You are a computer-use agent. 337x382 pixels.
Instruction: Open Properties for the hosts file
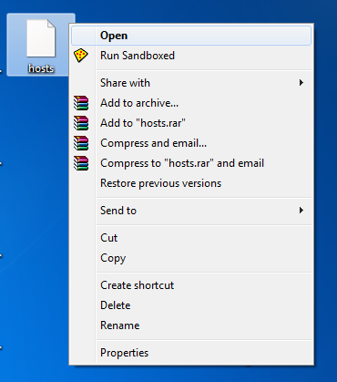(x=191, y=353)
